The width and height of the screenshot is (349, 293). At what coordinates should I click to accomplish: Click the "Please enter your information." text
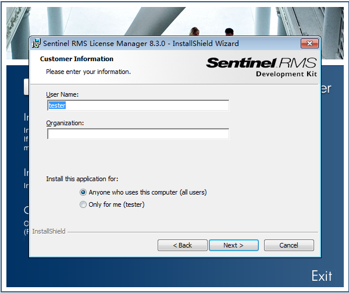pyautogui.click(x=88, y=72)
